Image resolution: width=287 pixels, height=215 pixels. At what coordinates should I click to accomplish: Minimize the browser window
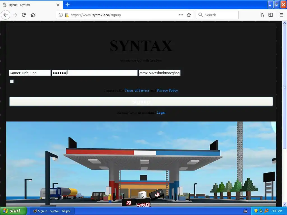coord(270,4)
